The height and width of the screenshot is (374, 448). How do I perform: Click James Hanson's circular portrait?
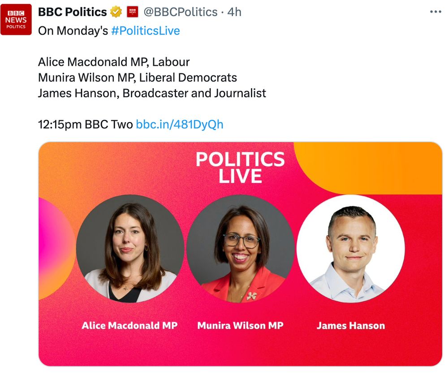tap(351, 248)
